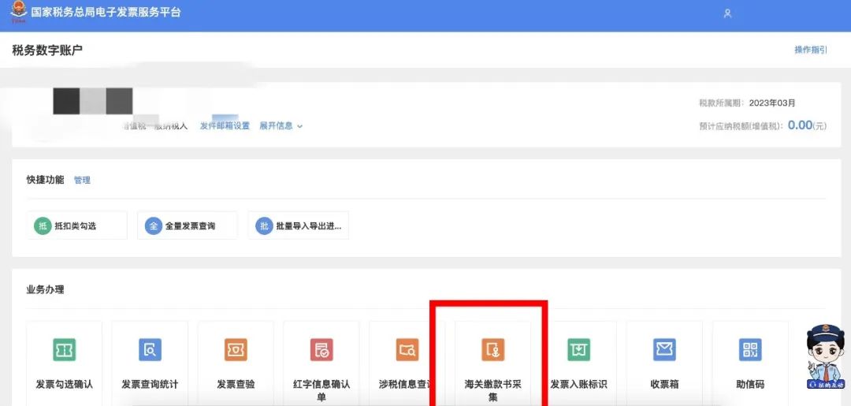Open the 收票箱 envelope icon
Image resolution: width=851 pixels, height=406 pixels.
tap(664, 349)
